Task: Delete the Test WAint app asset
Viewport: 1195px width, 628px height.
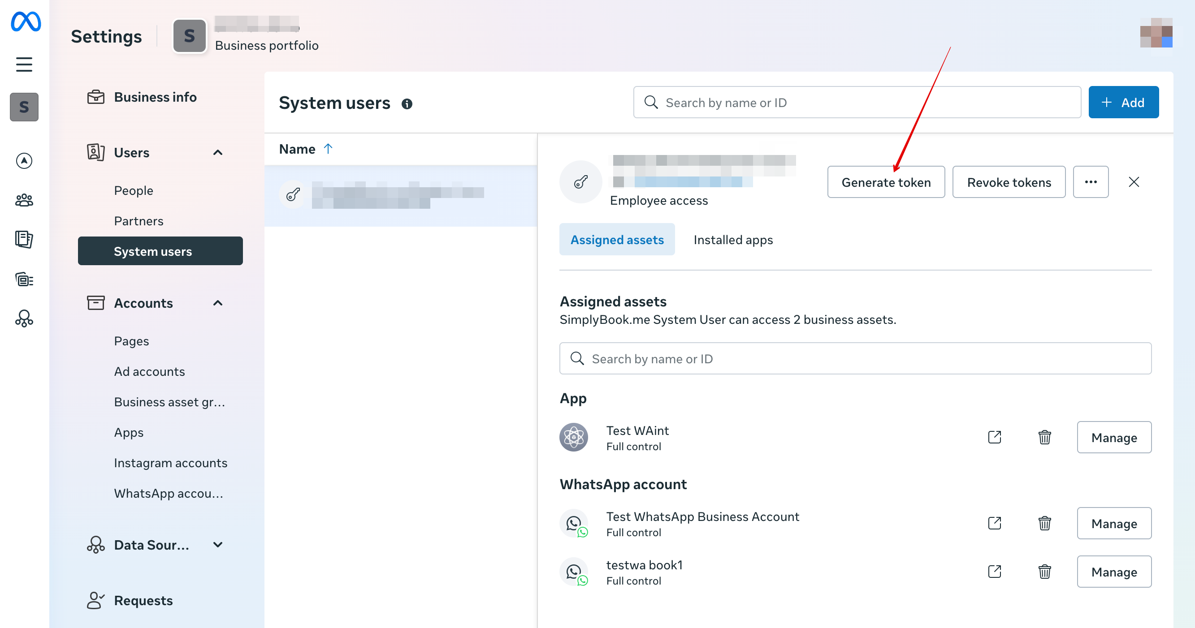Action: click(x=1044, y=437)
